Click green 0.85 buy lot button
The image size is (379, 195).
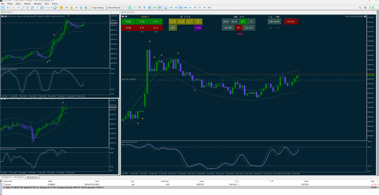129,21
